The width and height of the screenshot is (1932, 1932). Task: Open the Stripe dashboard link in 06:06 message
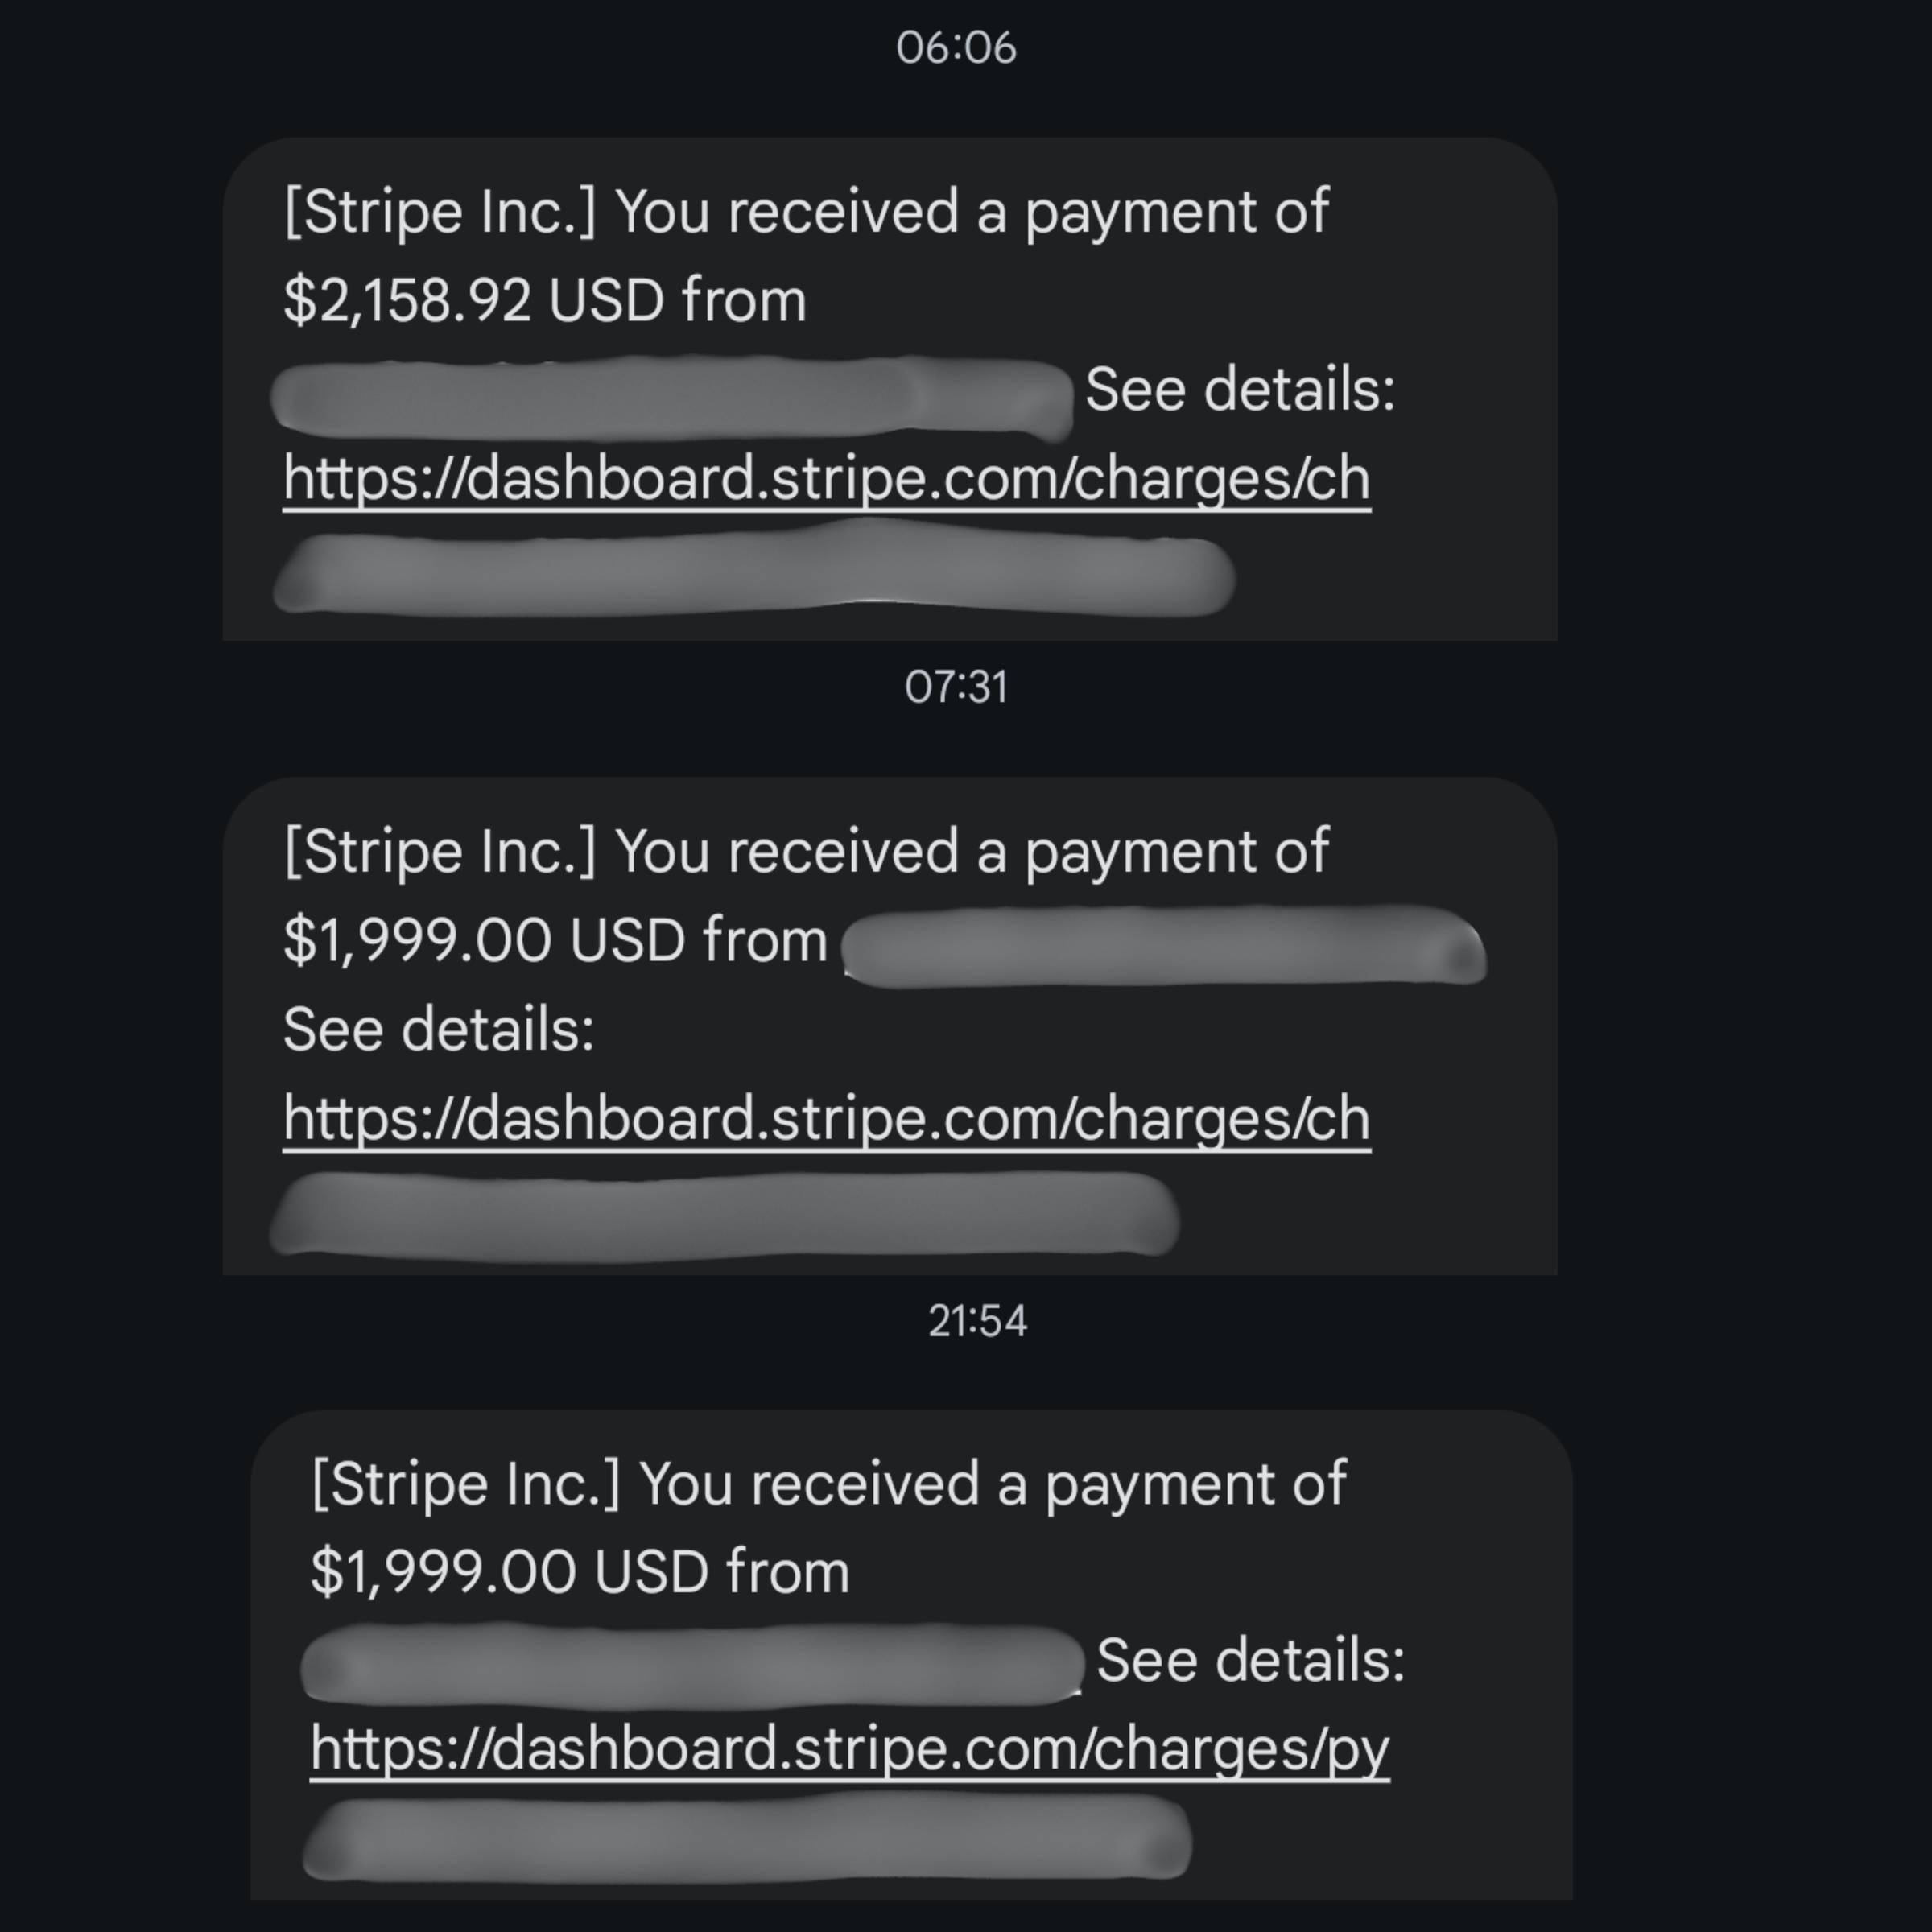(x=826, y=479)
